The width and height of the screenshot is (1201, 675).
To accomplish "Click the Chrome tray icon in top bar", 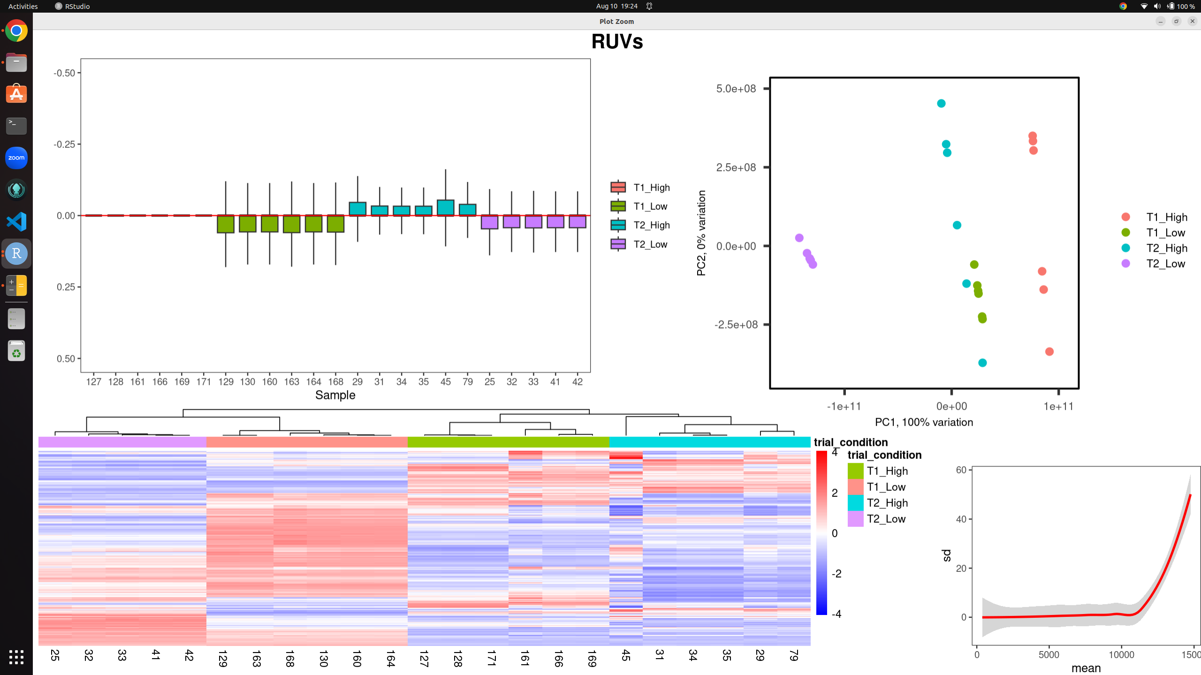I will coord(1123,6).
